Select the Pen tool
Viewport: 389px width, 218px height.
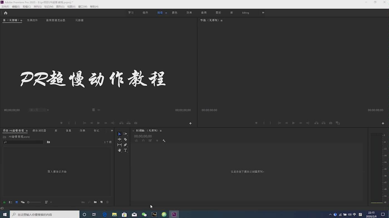[125, 145]
